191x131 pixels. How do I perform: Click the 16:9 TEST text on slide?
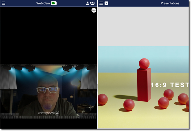[x=170, y=85]
